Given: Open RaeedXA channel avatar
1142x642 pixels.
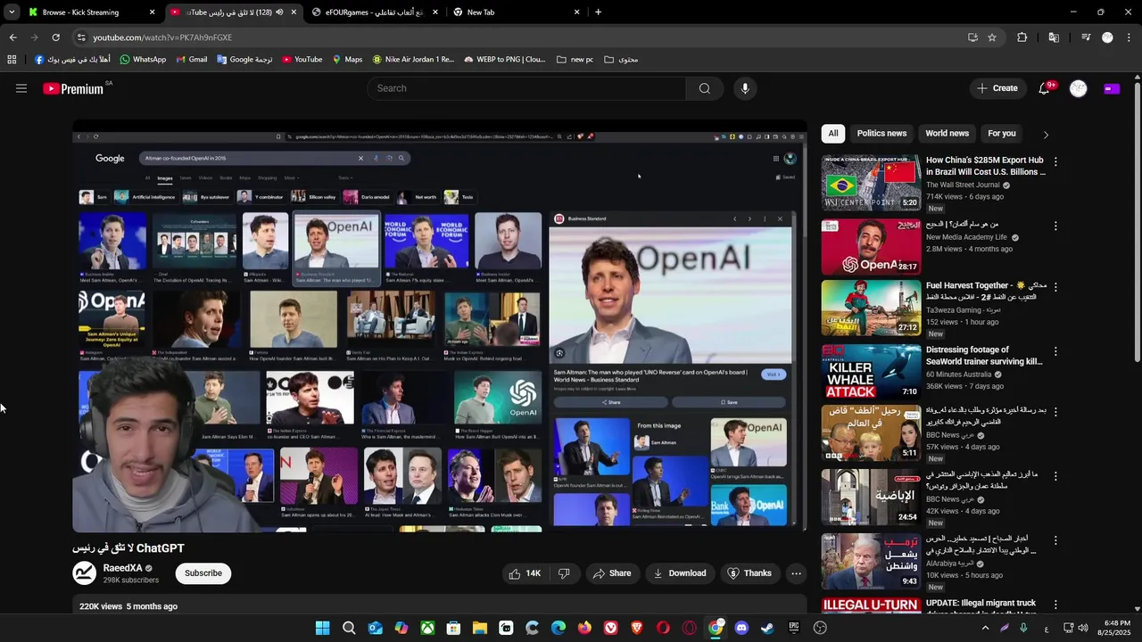Looking at the screenshot, I should tap(85, 573).
